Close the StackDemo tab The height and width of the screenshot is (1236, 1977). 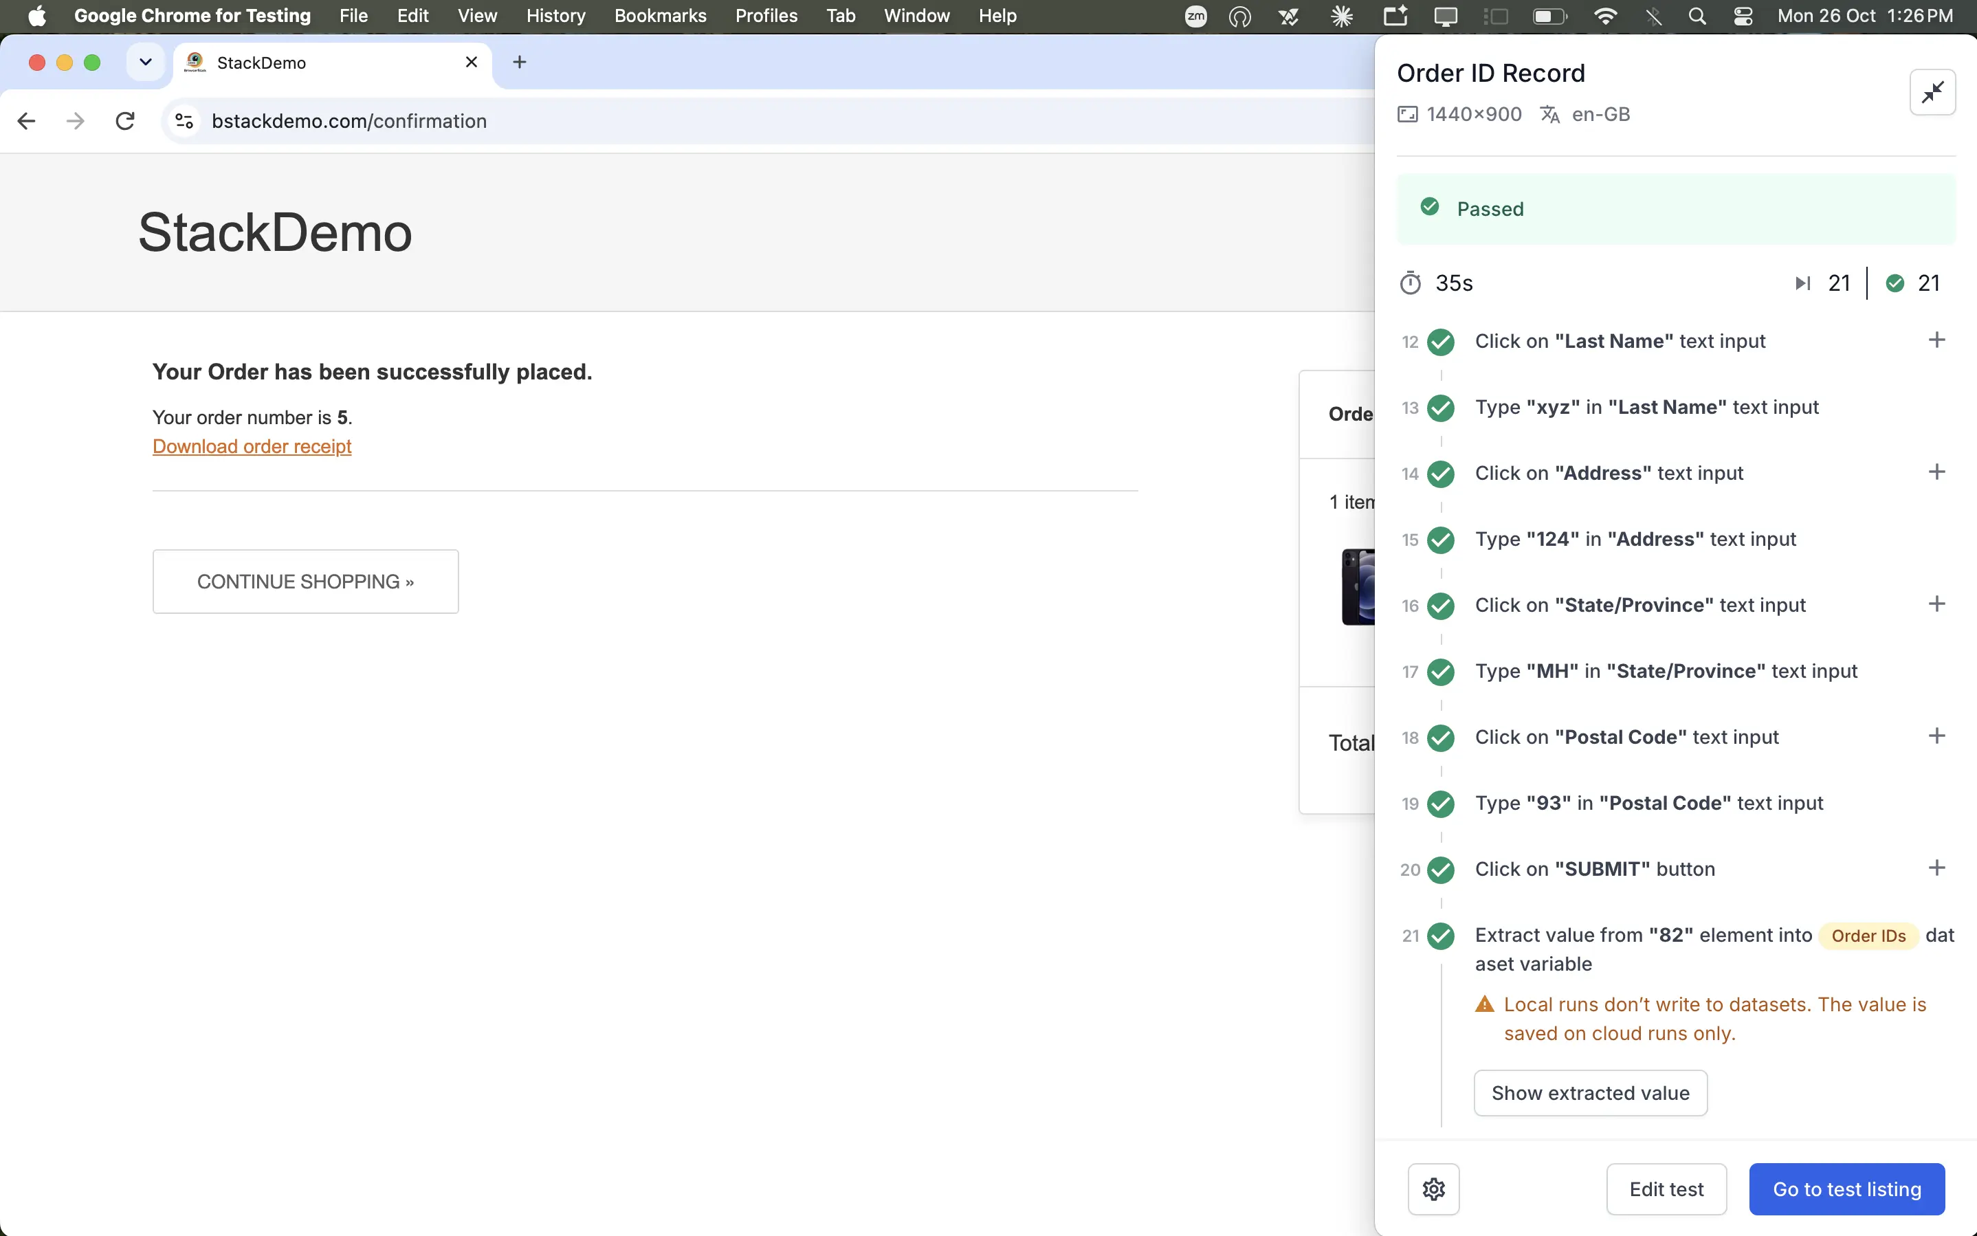471,62
